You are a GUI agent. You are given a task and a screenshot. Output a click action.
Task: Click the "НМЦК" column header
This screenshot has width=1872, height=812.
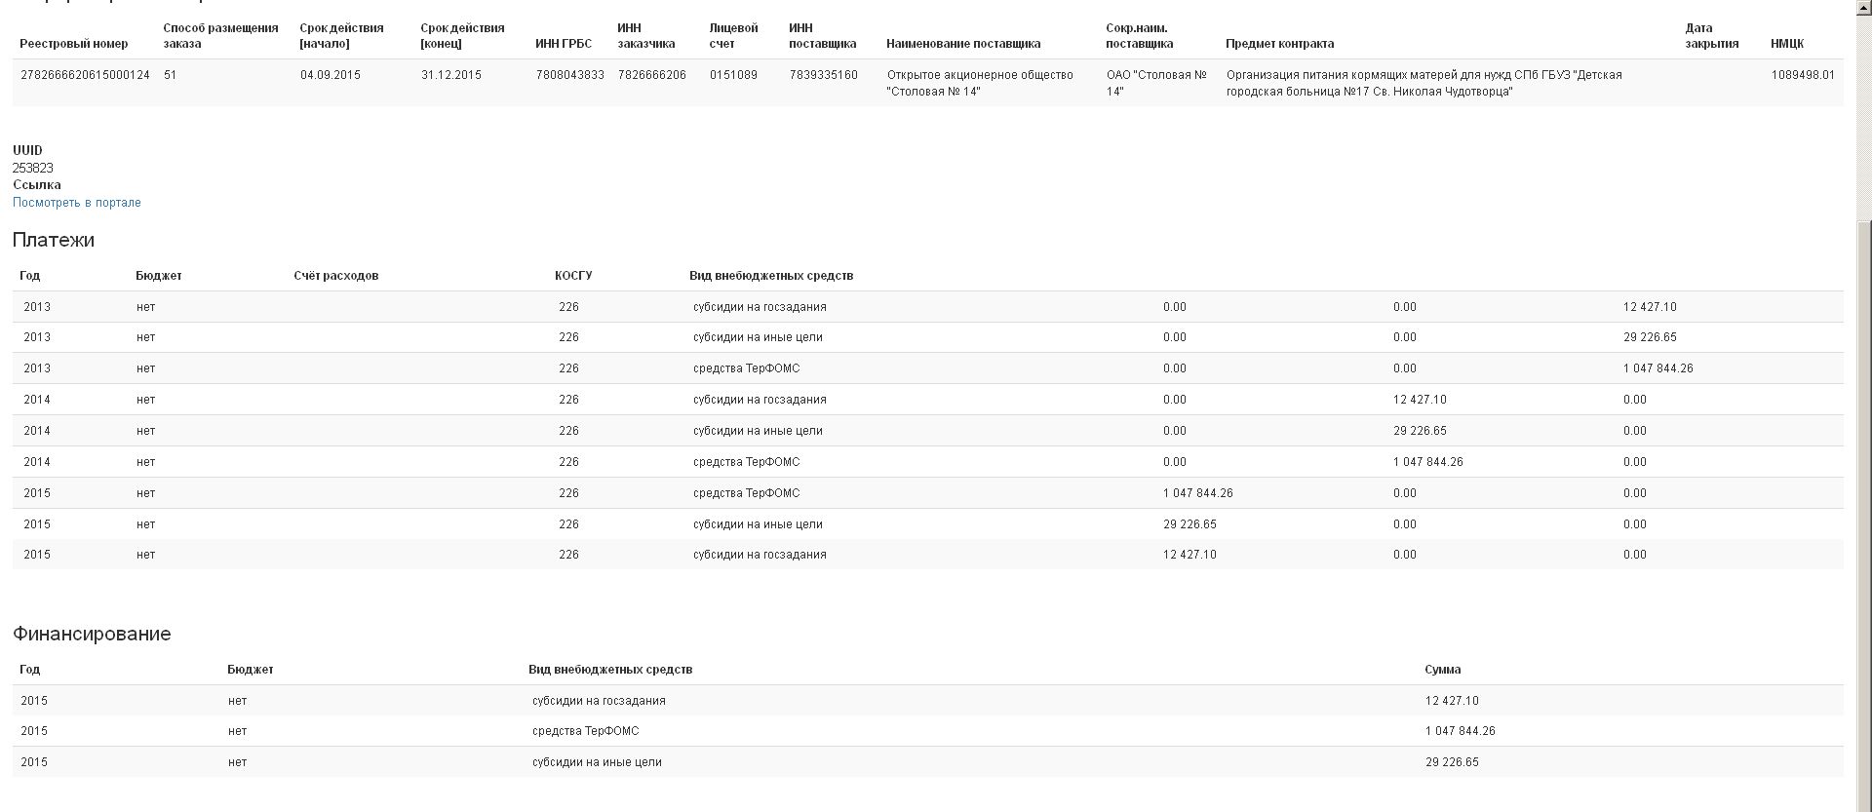[x=1787, y=44]
